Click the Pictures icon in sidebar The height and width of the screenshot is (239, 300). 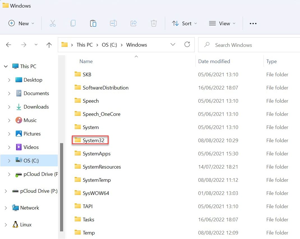coord(19,134)
